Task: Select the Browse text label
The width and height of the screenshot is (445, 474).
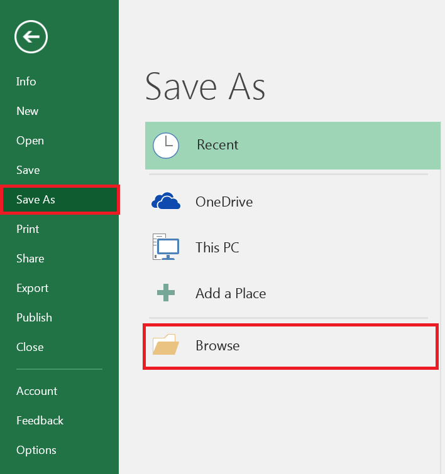Action: coord(217,346)
